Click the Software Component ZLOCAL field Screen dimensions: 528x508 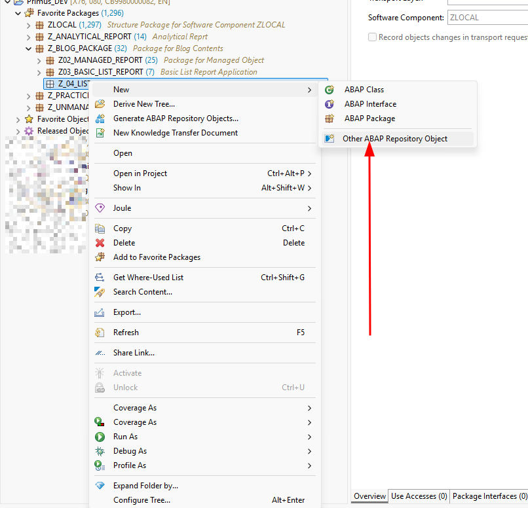pyautogui.click(x=487, y=18)
